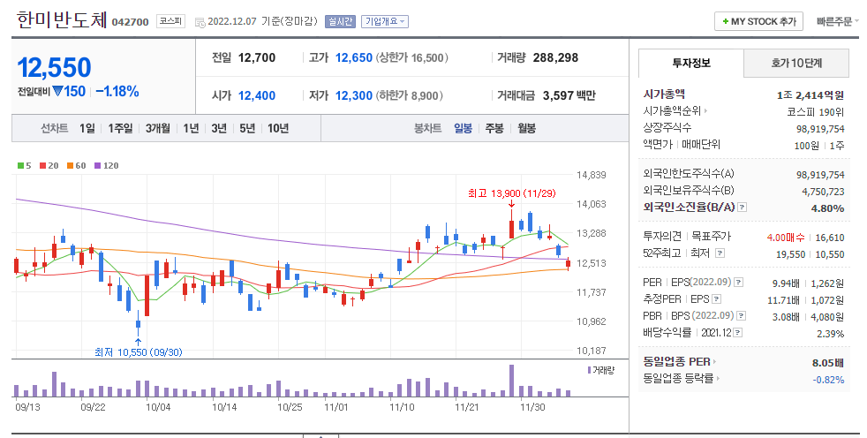
Task: Select the 일봉 candle chart
Action: click(x=463, y=128)
